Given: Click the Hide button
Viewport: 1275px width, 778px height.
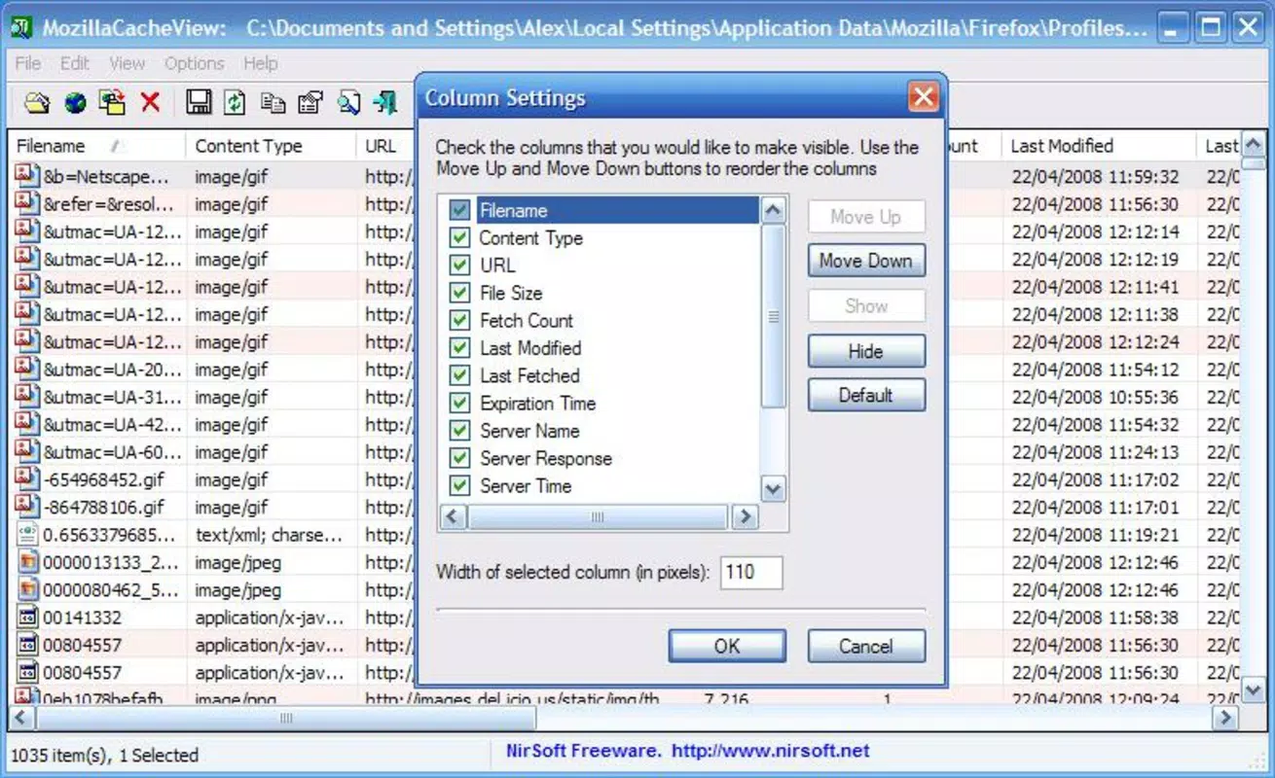Looking at the screenshot, I should point(866,351).
